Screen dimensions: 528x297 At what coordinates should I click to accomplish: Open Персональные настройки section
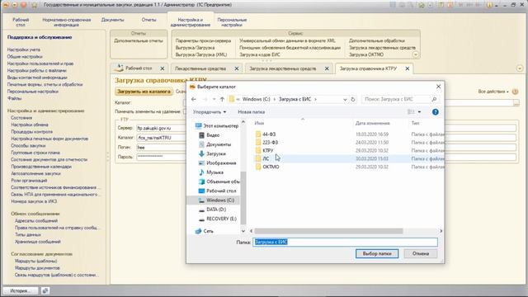232,22
